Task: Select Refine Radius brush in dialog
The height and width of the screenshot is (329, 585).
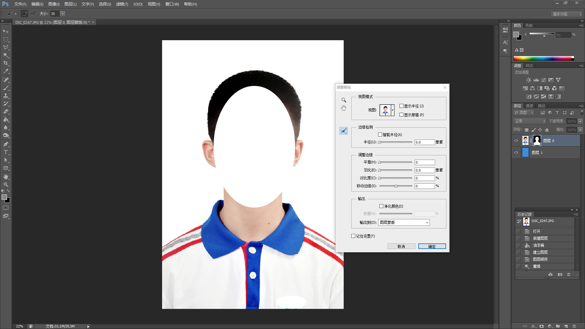Action: pyautogui.click(x=344, y=131)
